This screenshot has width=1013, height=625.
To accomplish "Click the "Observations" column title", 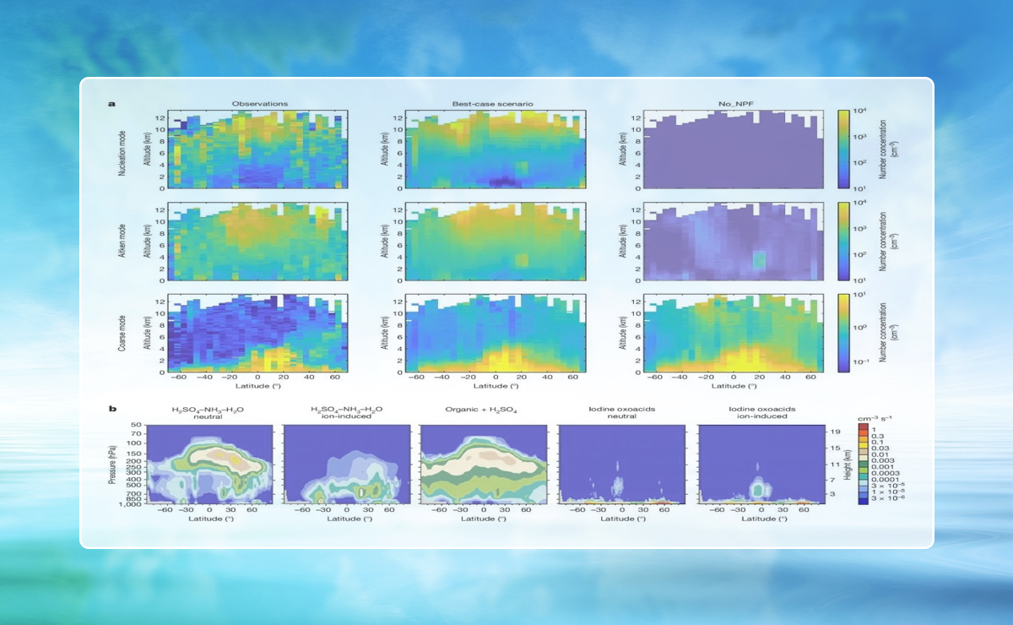I will tap(260, 104).
